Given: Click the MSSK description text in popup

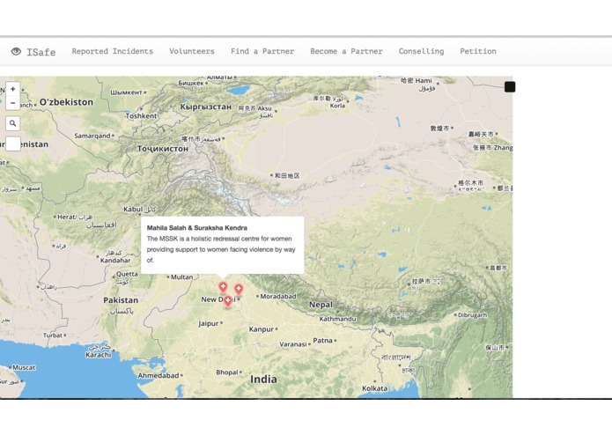Looking at the screenshot, I should (x=221, y=249).
